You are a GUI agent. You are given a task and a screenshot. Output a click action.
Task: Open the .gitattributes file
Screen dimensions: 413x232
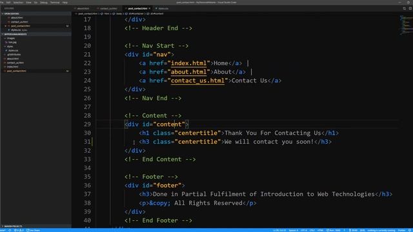(14, 54)
